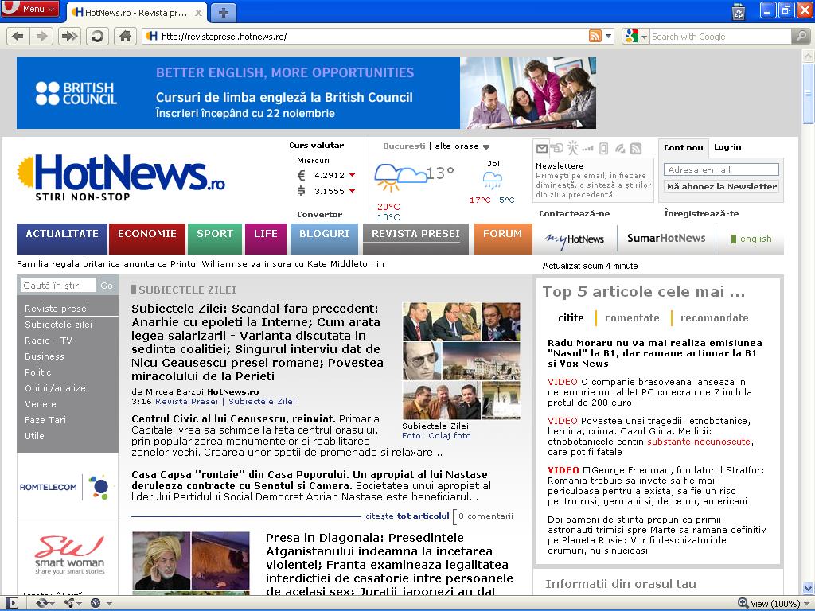The width and height of the screenshot is (815, 611).
Task: Click the wireless waves icon in services row
Action: click(619, 149)
